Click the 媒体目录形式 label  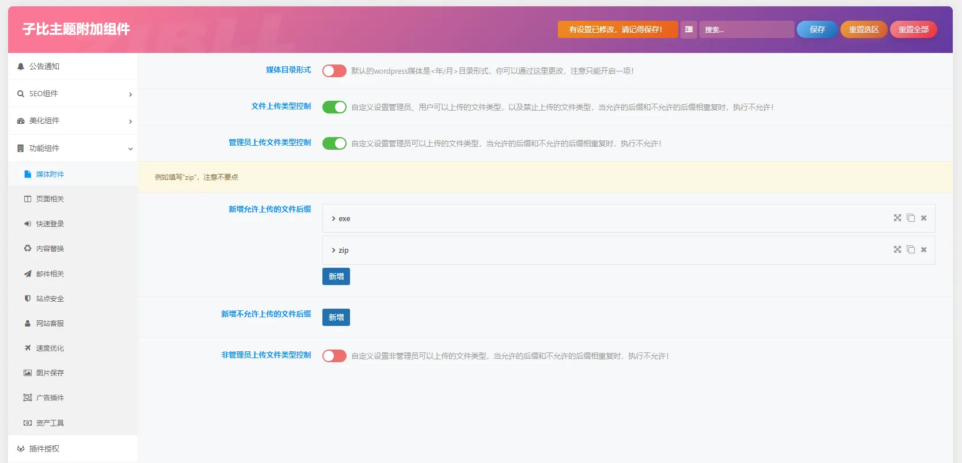tap(288, 70)
